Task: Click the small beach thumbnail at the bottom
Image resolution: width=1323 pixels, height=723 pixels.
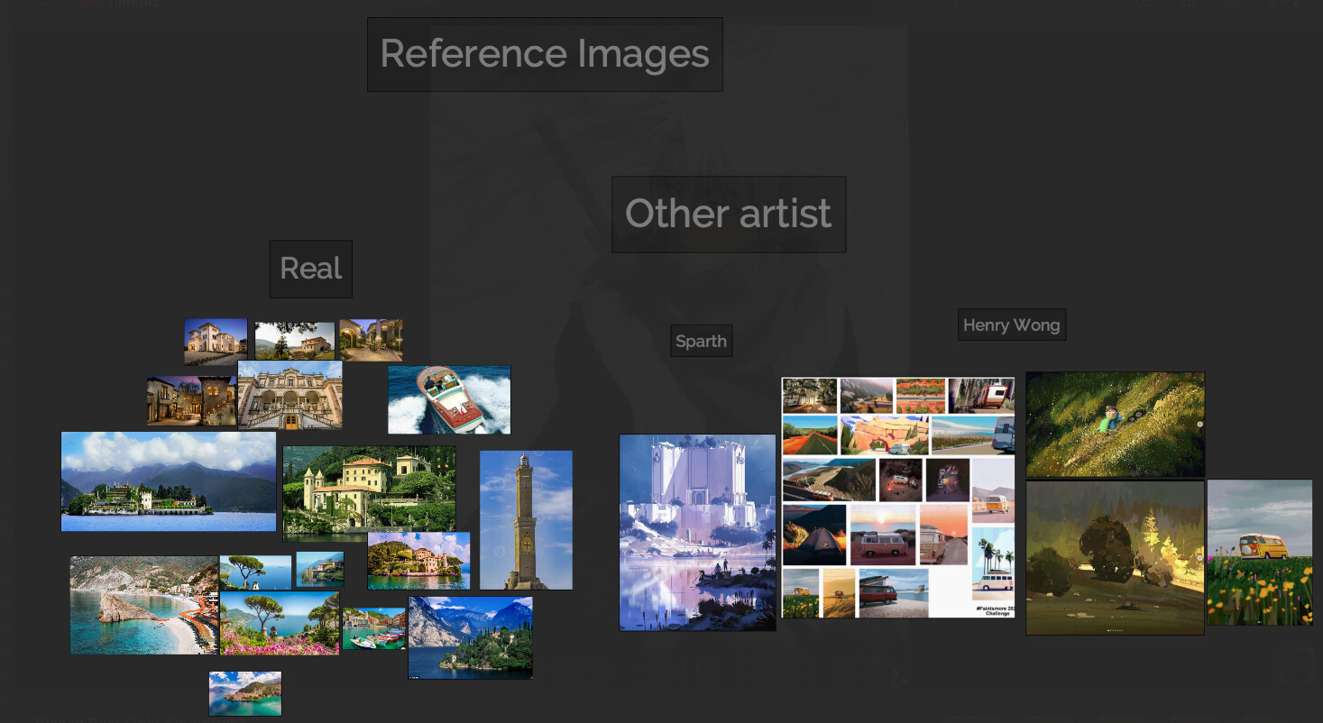Action: click(x=244, y=693)
